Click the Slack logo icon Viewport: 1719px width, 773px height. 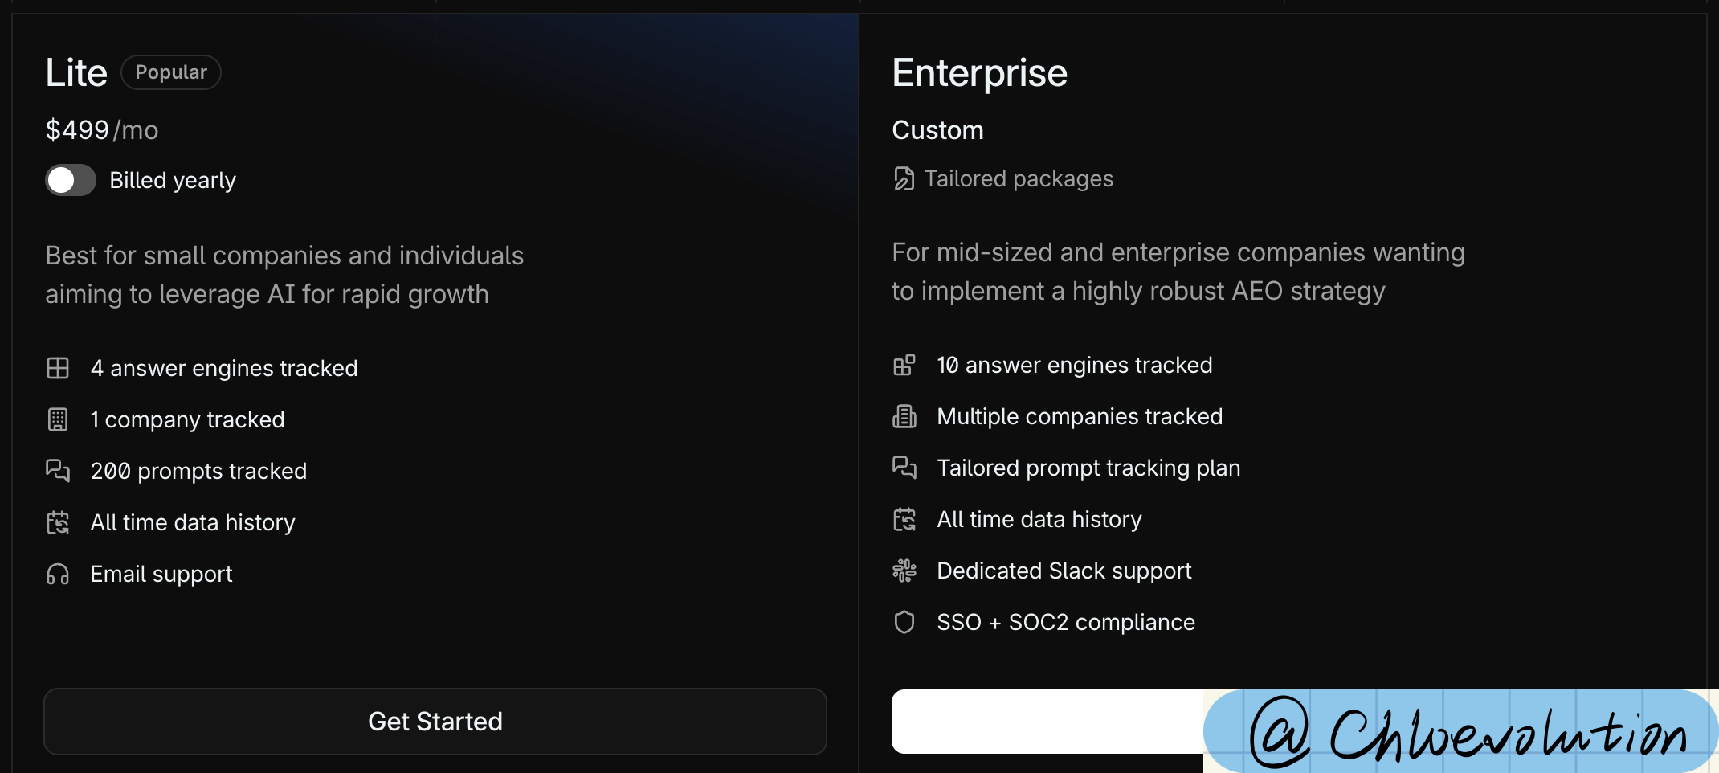click(904, 571)
